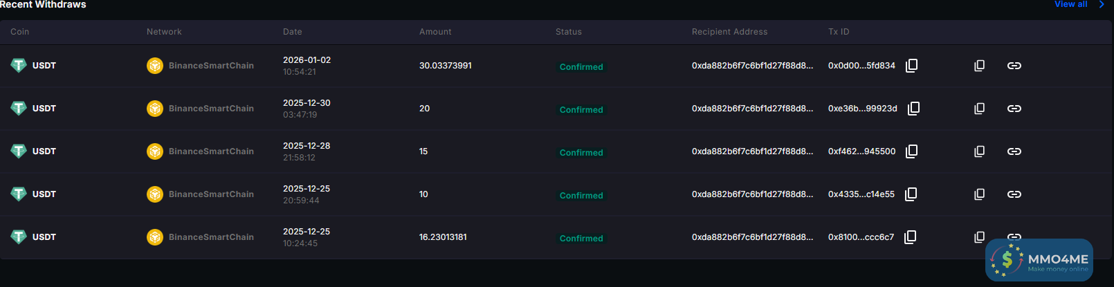Image resolution: width=1114 pixels, height=287 pixels.
Task: Click the small copy icon left of the link icon in the 2026-01-02 row
Action: coord(979,66)
